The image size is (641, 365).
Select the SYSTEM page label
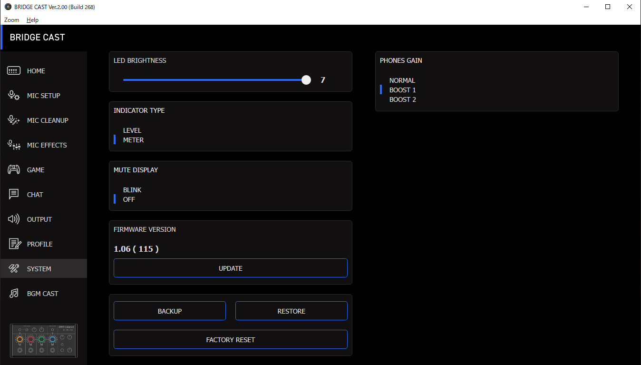[x=39, y=269]
